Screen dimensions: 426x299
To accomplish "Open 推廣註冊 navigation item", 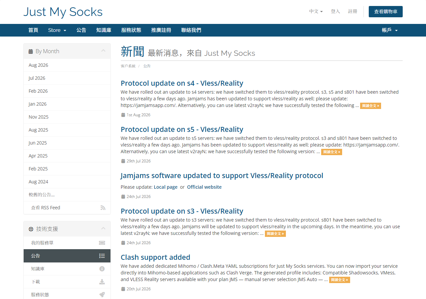I will (161, 30).
